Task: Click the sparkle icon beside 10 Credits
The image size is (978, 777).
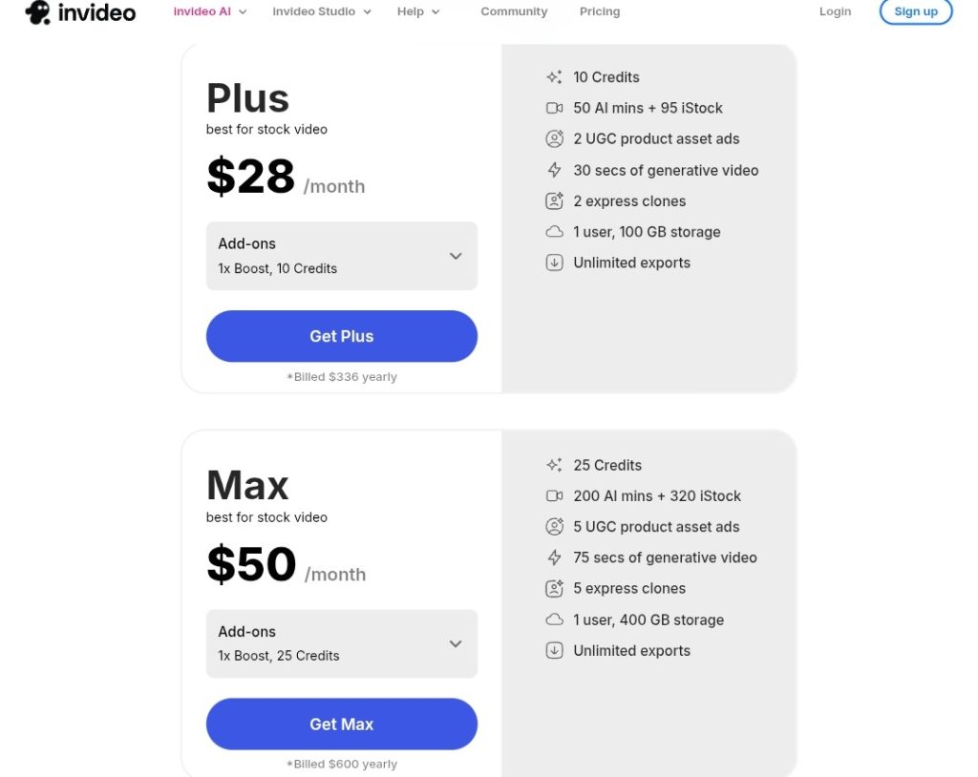Action: 554,77
